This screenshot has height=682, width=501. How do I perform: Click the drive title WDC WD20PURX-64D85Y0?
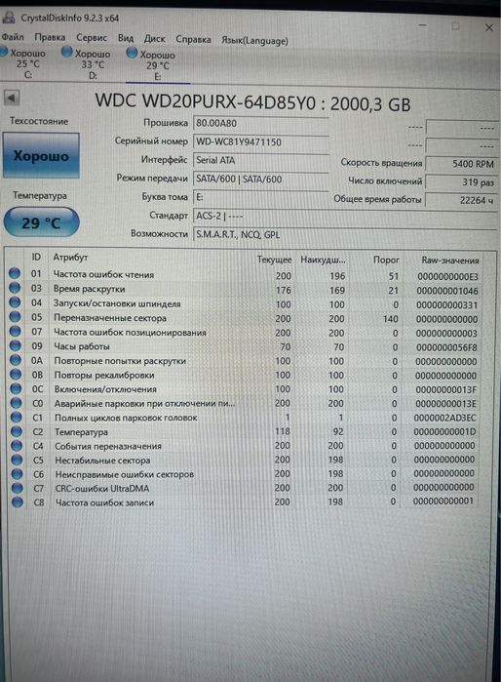tap(206, 101)
